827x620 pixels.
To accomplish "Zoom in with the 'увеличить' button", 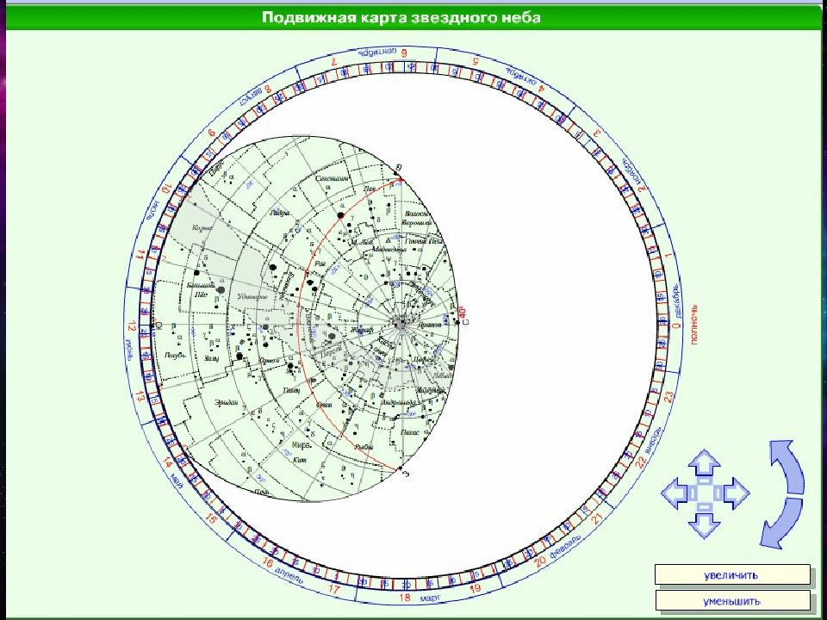I will pos(732,574).
